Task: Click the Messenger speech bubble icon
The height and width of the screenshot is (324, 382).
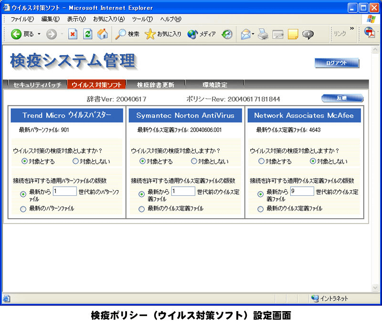Action: [x=308, y=34]
